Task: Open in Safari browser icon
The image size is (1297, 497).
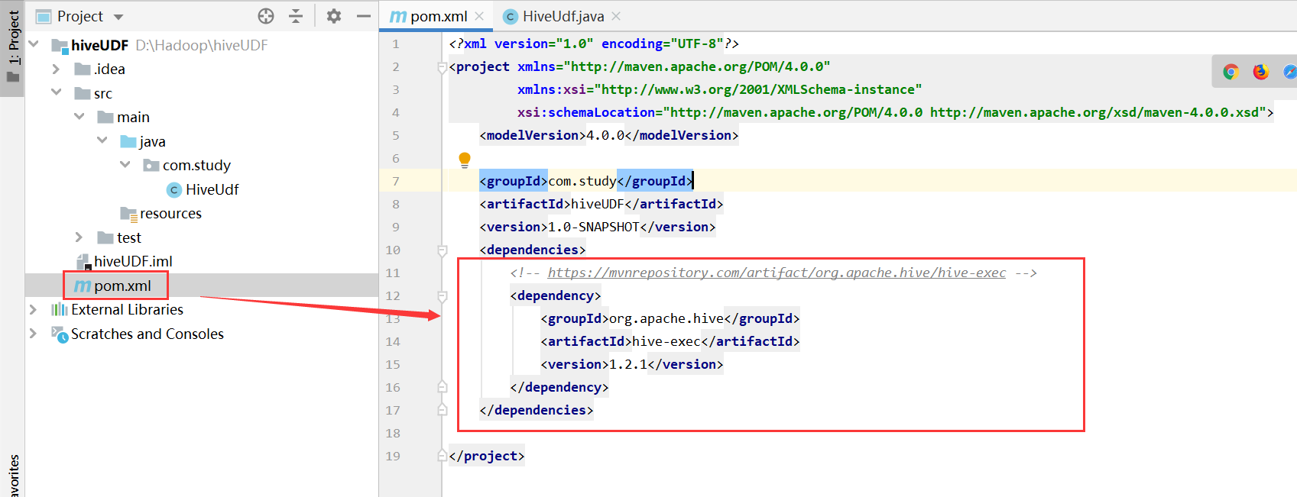Action: click(1290, 72)
